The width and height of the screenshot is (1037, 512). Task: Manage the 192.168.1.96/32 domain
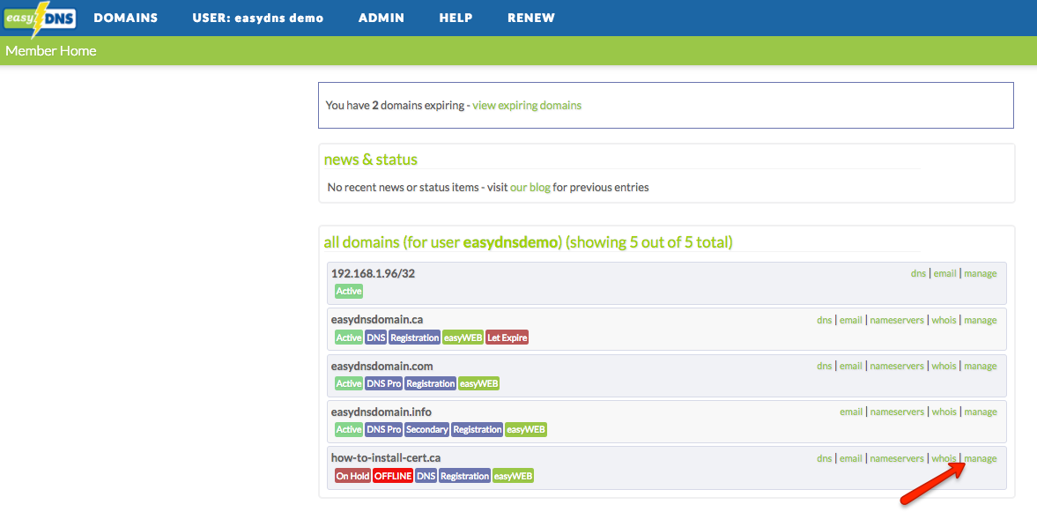tap(980, 273)
